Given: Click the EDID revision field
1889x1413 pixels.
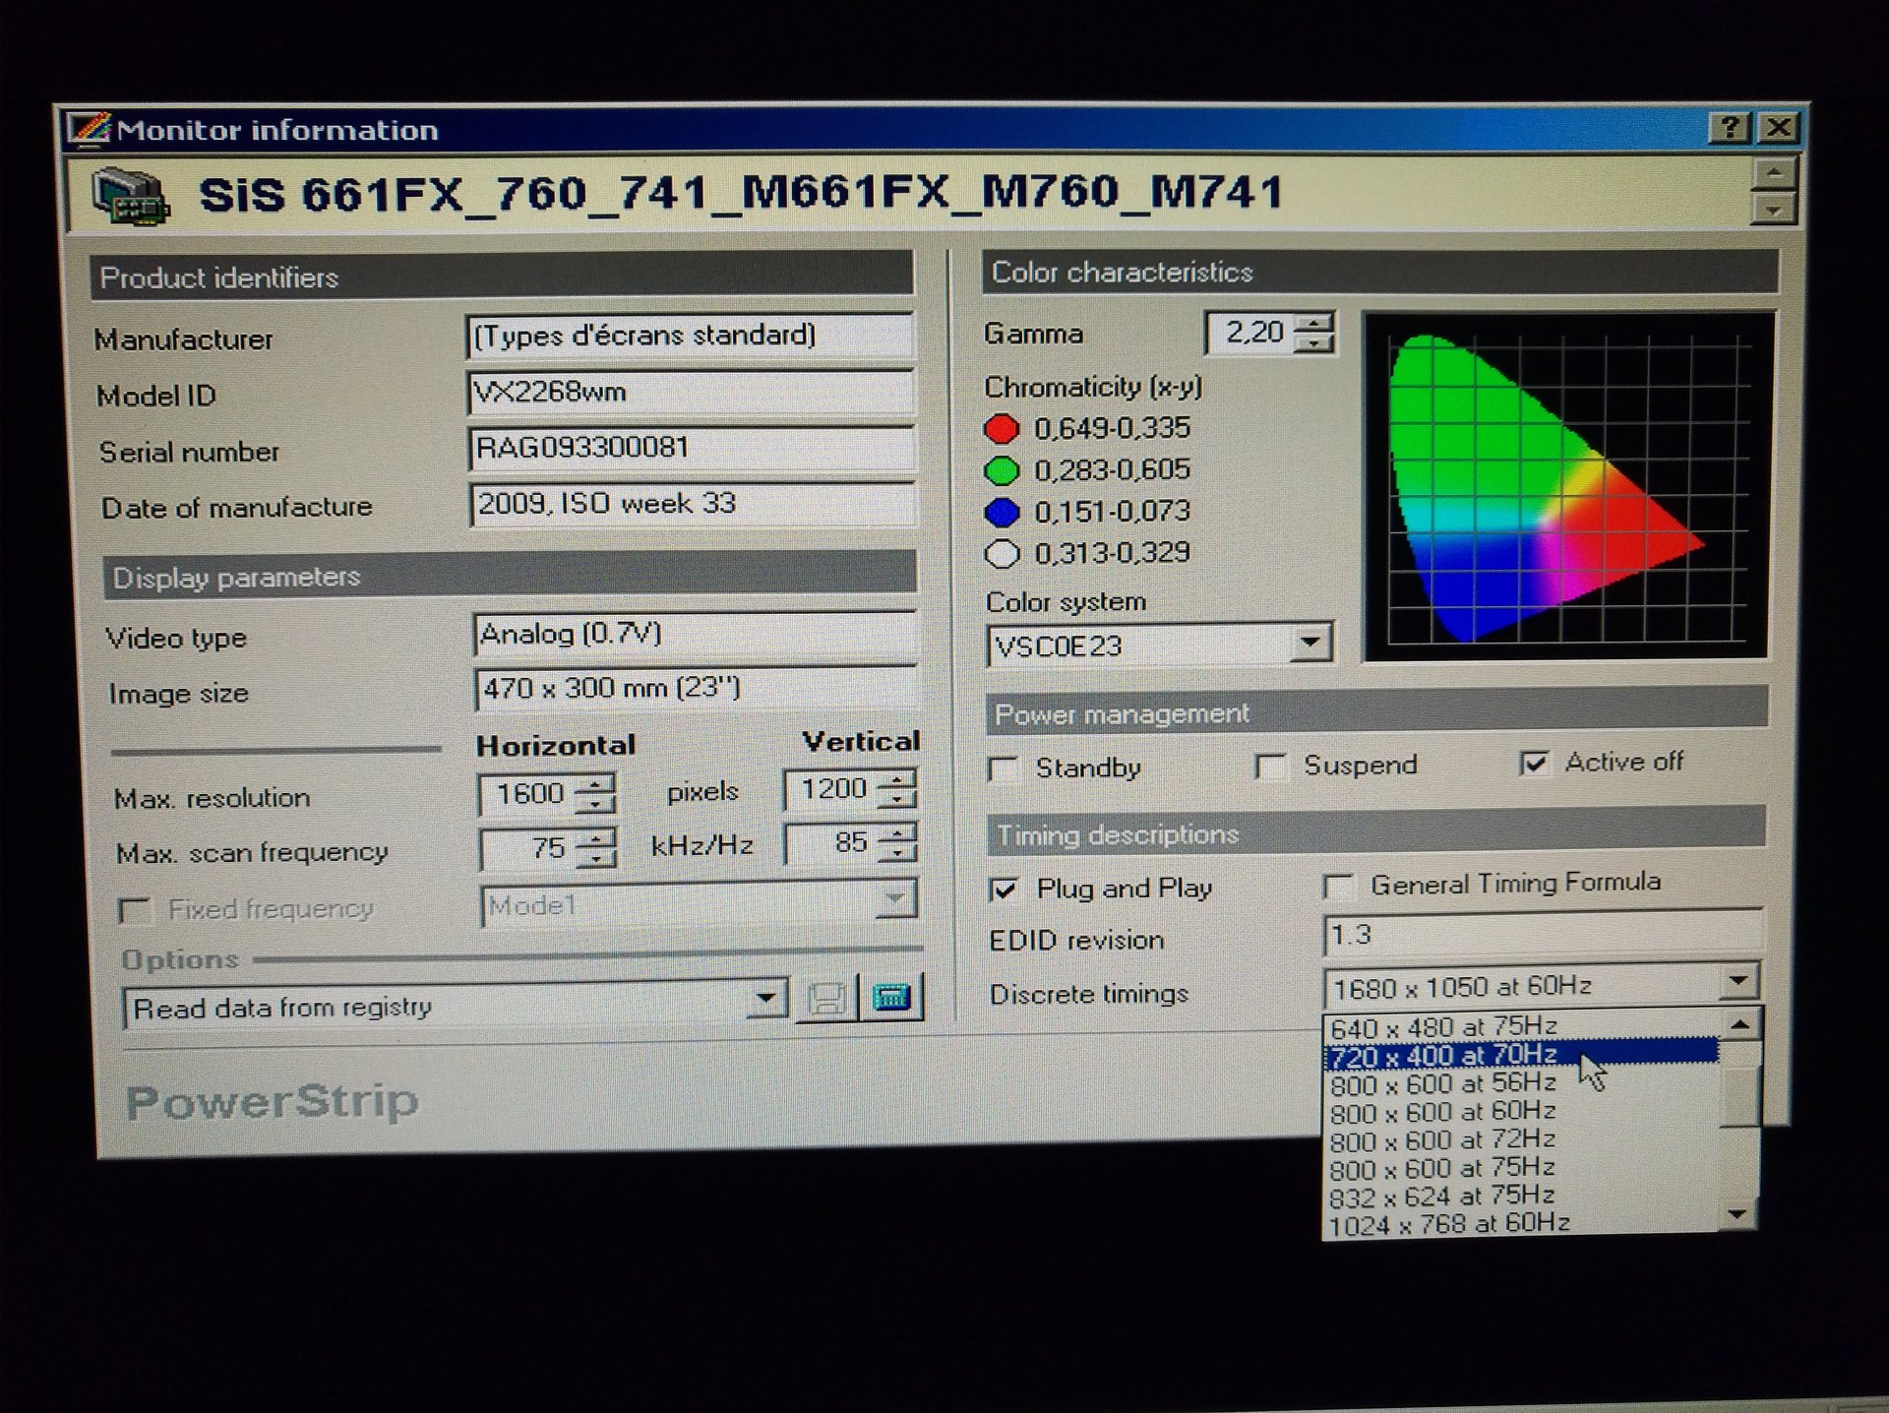Looking at the screenshot, I should 1542,934.
